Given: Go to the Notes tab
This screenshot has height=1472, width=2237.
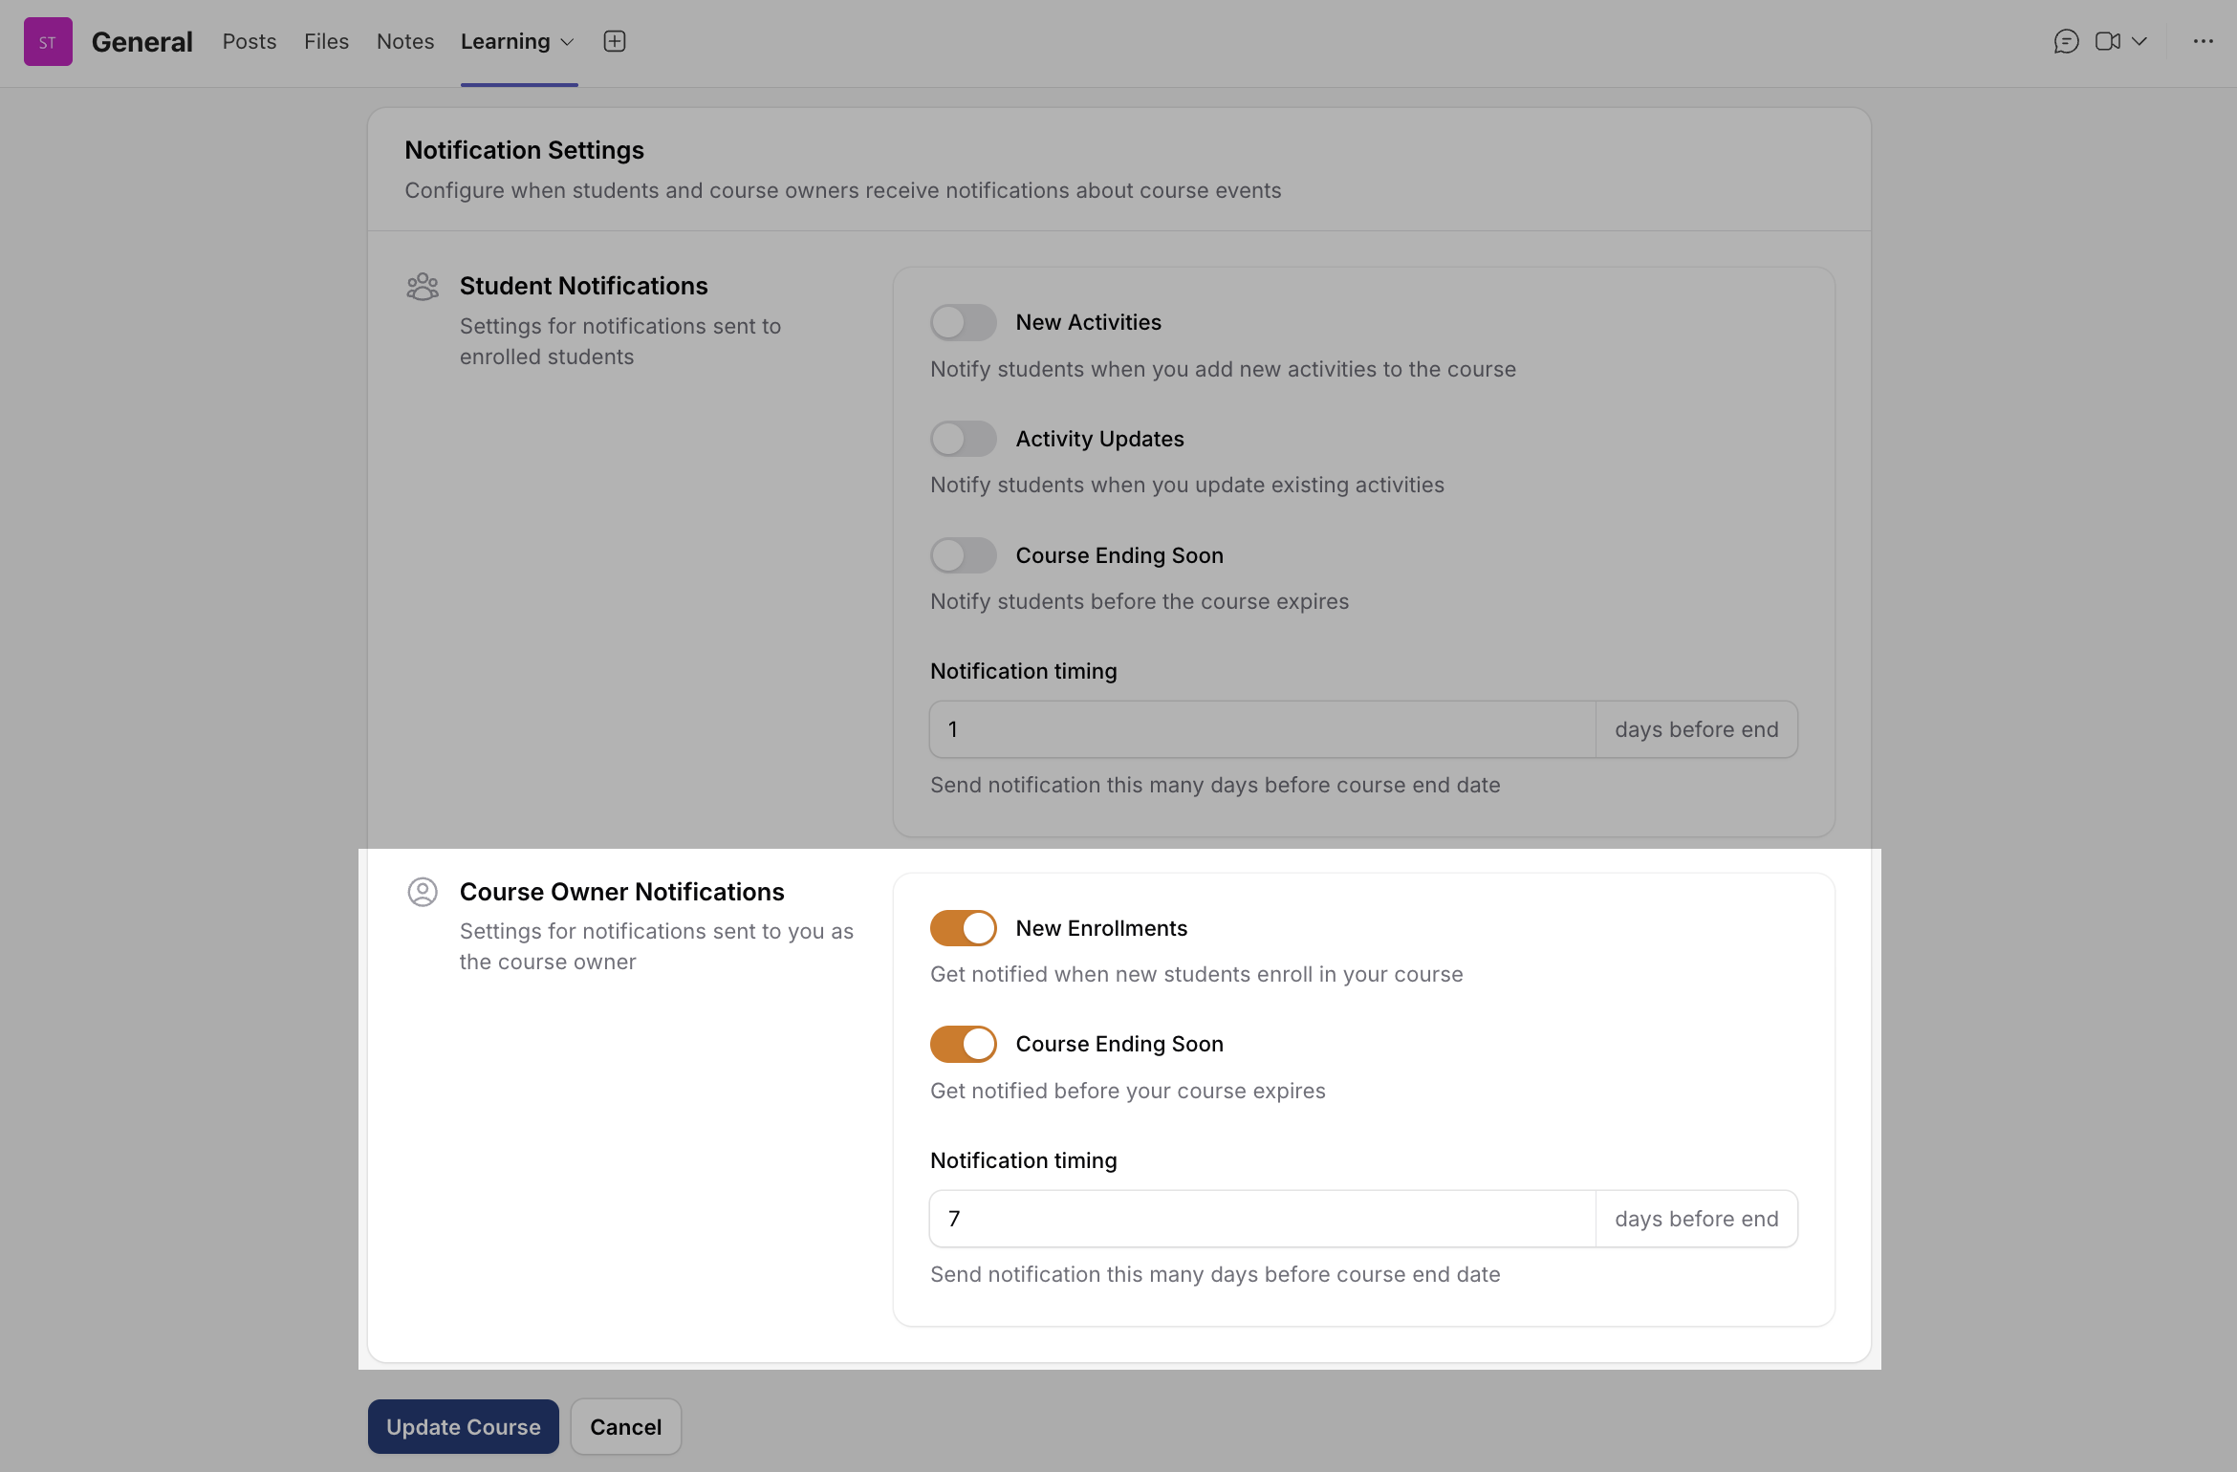Looking at the screenshot, I should tap(405, 41).
